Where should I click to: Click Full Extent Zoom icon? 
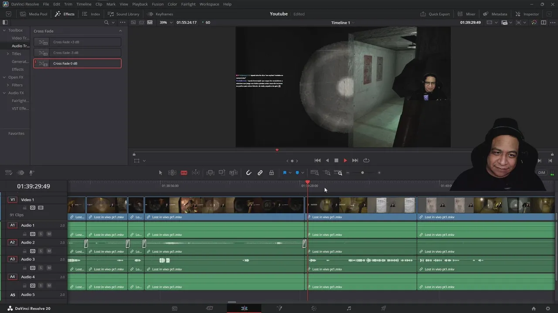314,173
